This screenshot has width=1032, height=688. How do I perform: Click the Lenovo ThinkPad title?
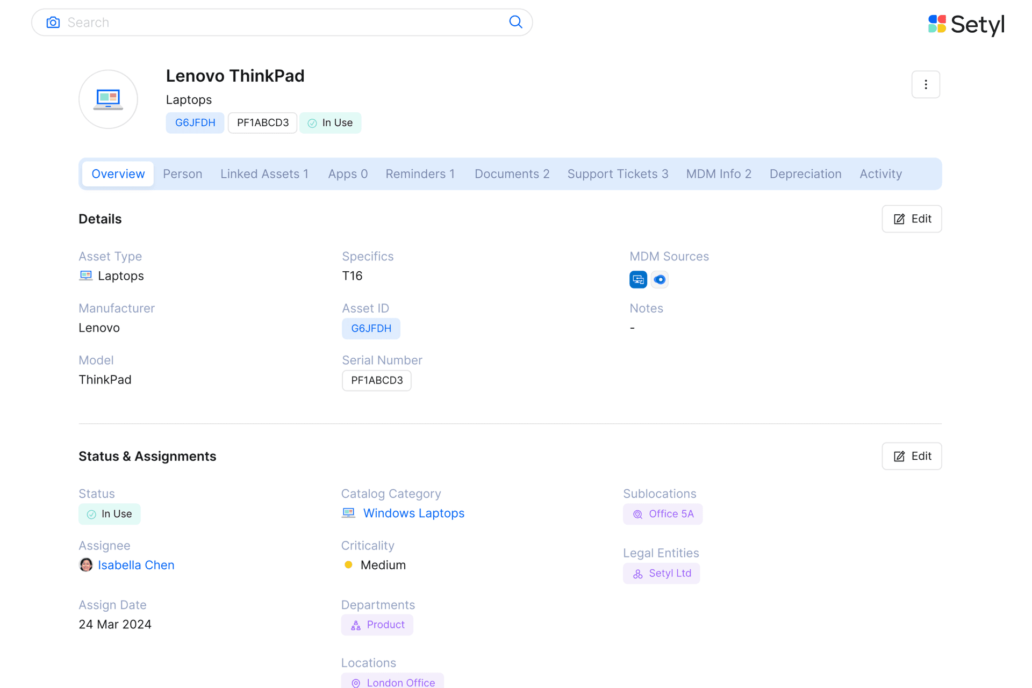(x=235, y=76)
